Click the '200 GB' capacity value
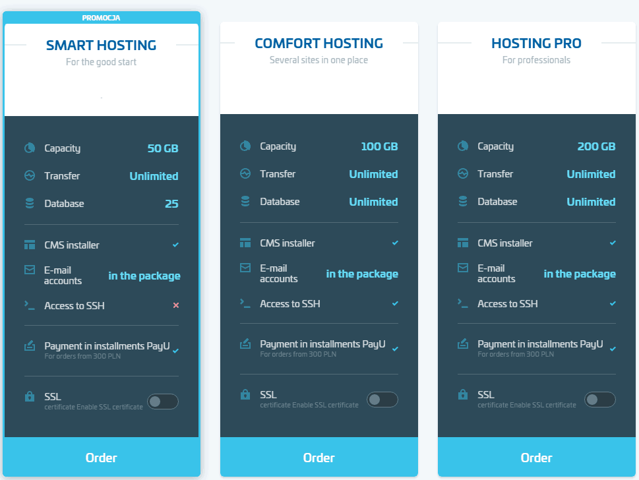 [x=596, y=146]
